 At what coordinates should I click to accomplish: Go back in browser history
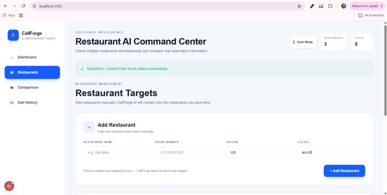5,6
